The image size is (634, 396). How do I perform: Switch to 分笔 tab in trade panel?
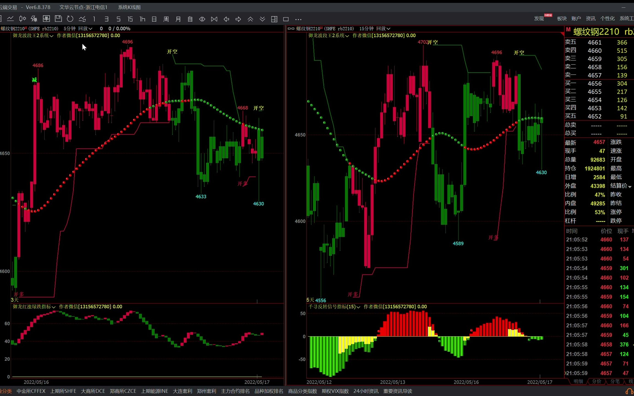point(615,381)
